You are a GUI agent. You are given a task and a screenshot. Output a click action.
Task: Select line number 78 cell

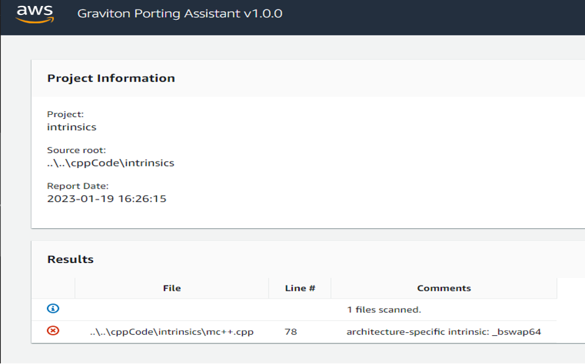(291, 332)
